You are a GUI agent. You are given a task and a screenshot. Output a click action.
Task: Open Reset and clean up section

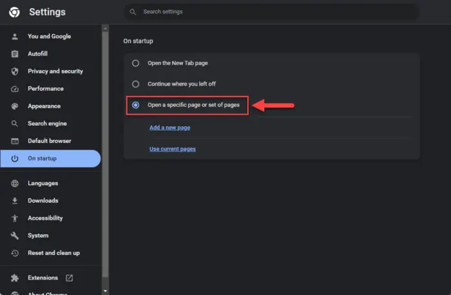click(51, 253)
